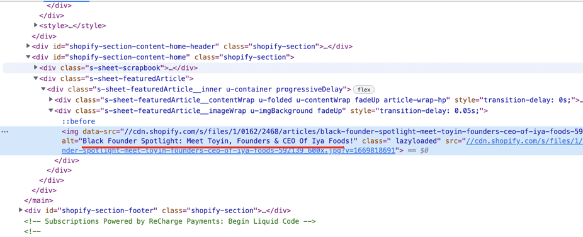Viewport: 583px width, 237px height.
Task: Expand shopify-section-content-home-header div
Action: 28,47
